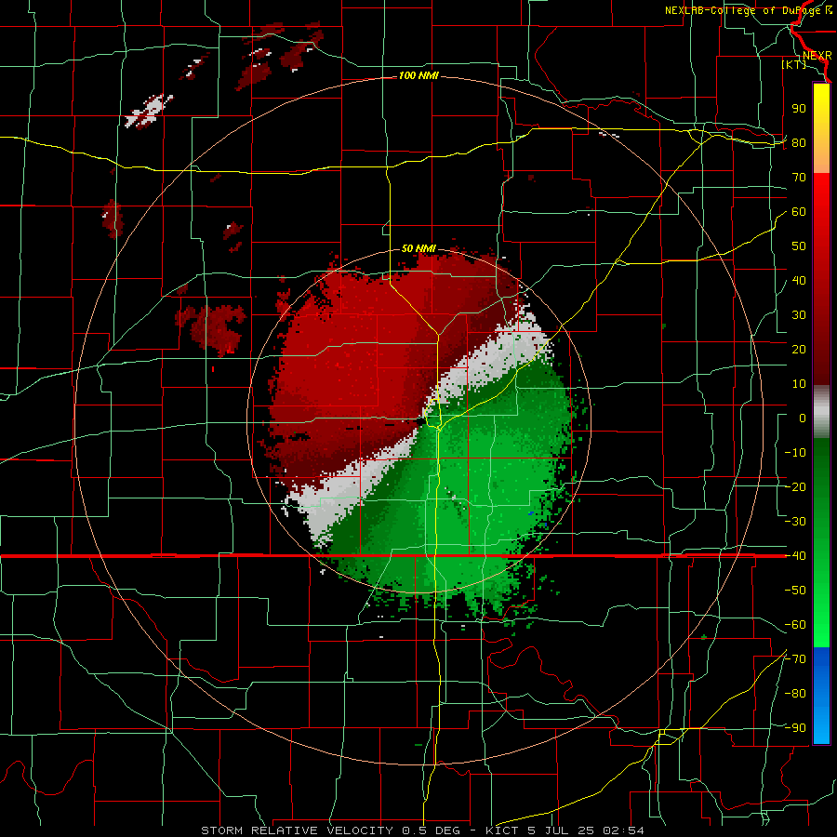
Task: Click the -50 scale value
Action: [x=795, y=591]
